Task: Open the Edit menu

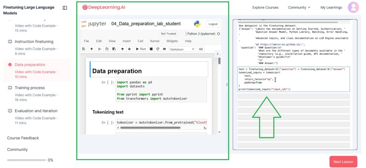Action: (99, 41)
